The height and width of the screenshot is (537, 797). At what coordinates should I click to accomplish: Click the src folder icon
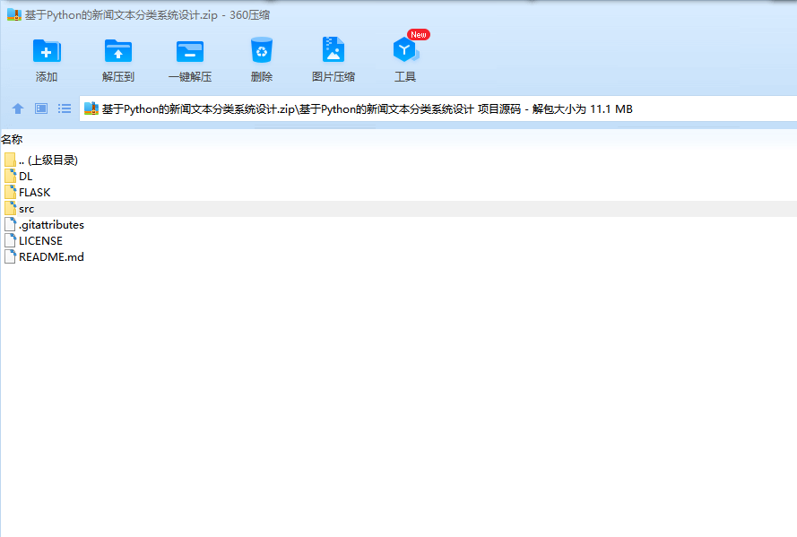tap(10, 208)
